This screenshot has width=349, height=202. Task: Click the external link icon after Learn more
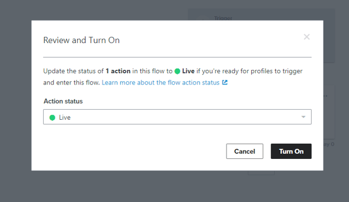pos(225,82)
